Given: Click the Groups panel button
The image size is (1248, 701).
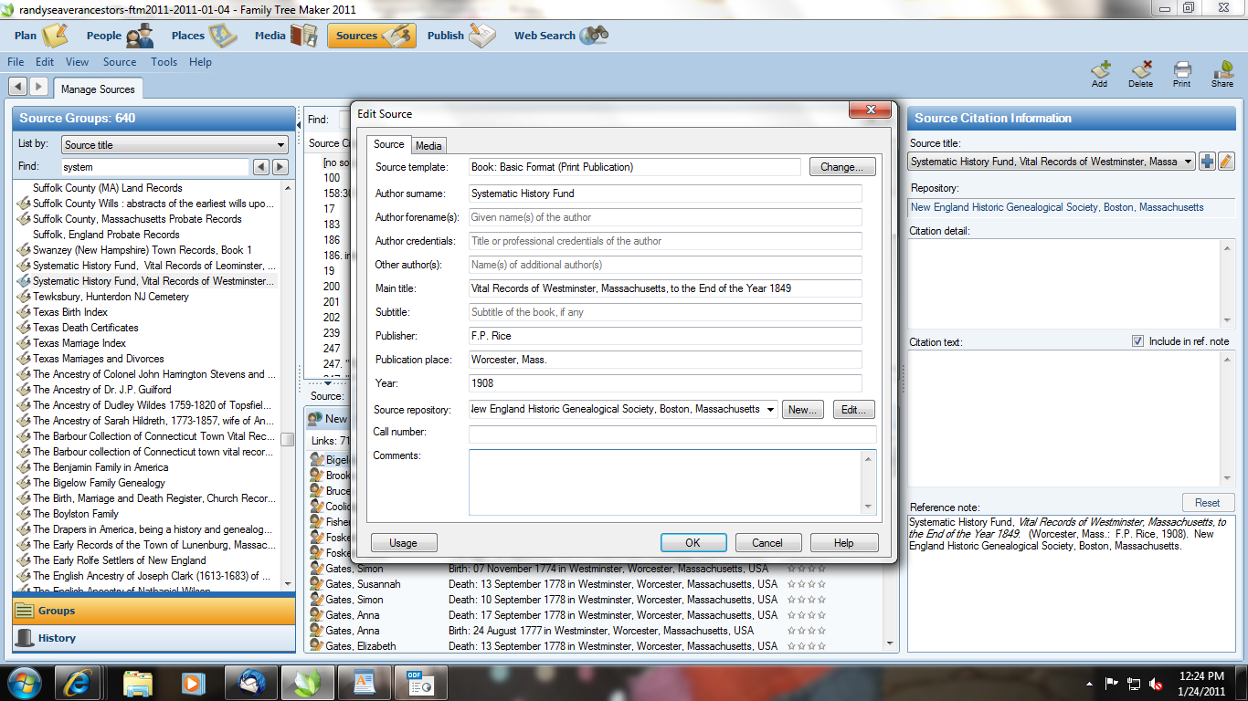Looking at the screenshot, I should 153,611.
